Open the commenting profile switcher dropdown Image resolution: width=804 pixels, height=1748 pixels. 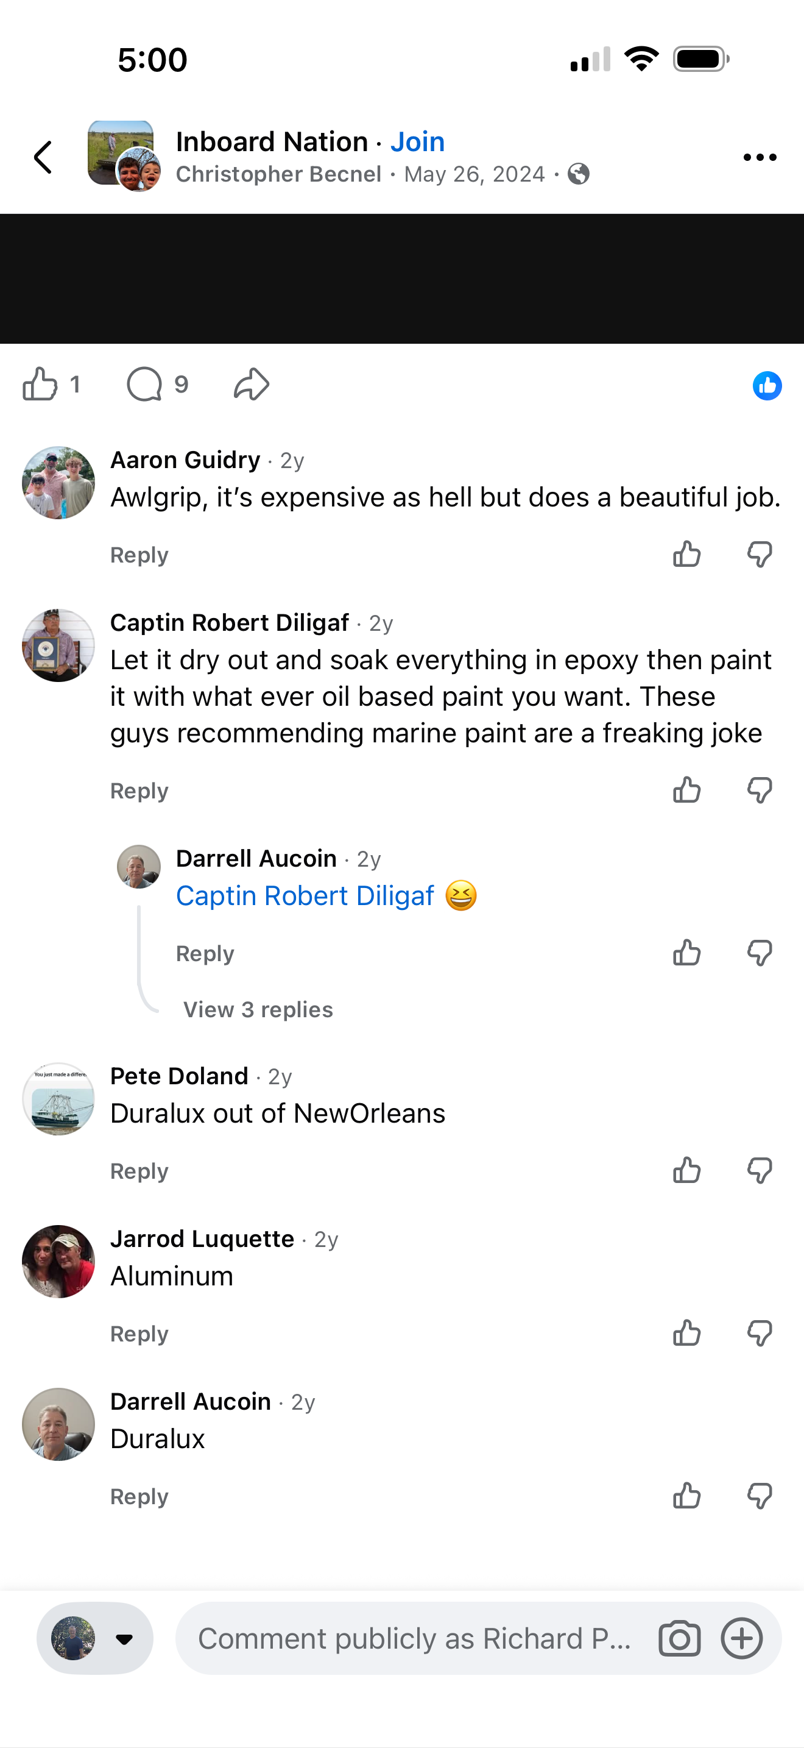[95, 1639]
